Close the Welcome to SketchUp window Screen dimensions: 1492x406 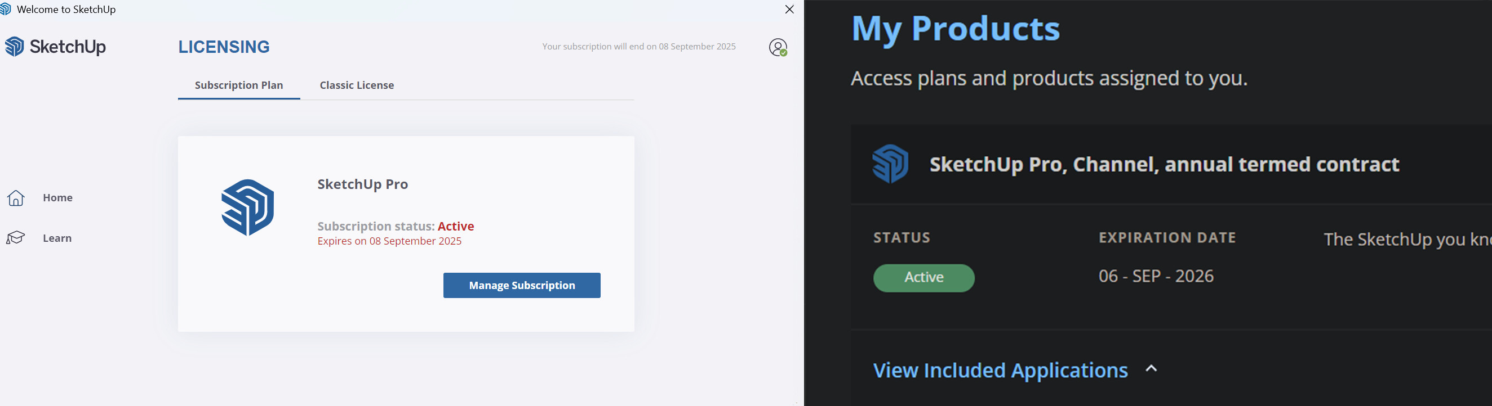click(789, 9)
